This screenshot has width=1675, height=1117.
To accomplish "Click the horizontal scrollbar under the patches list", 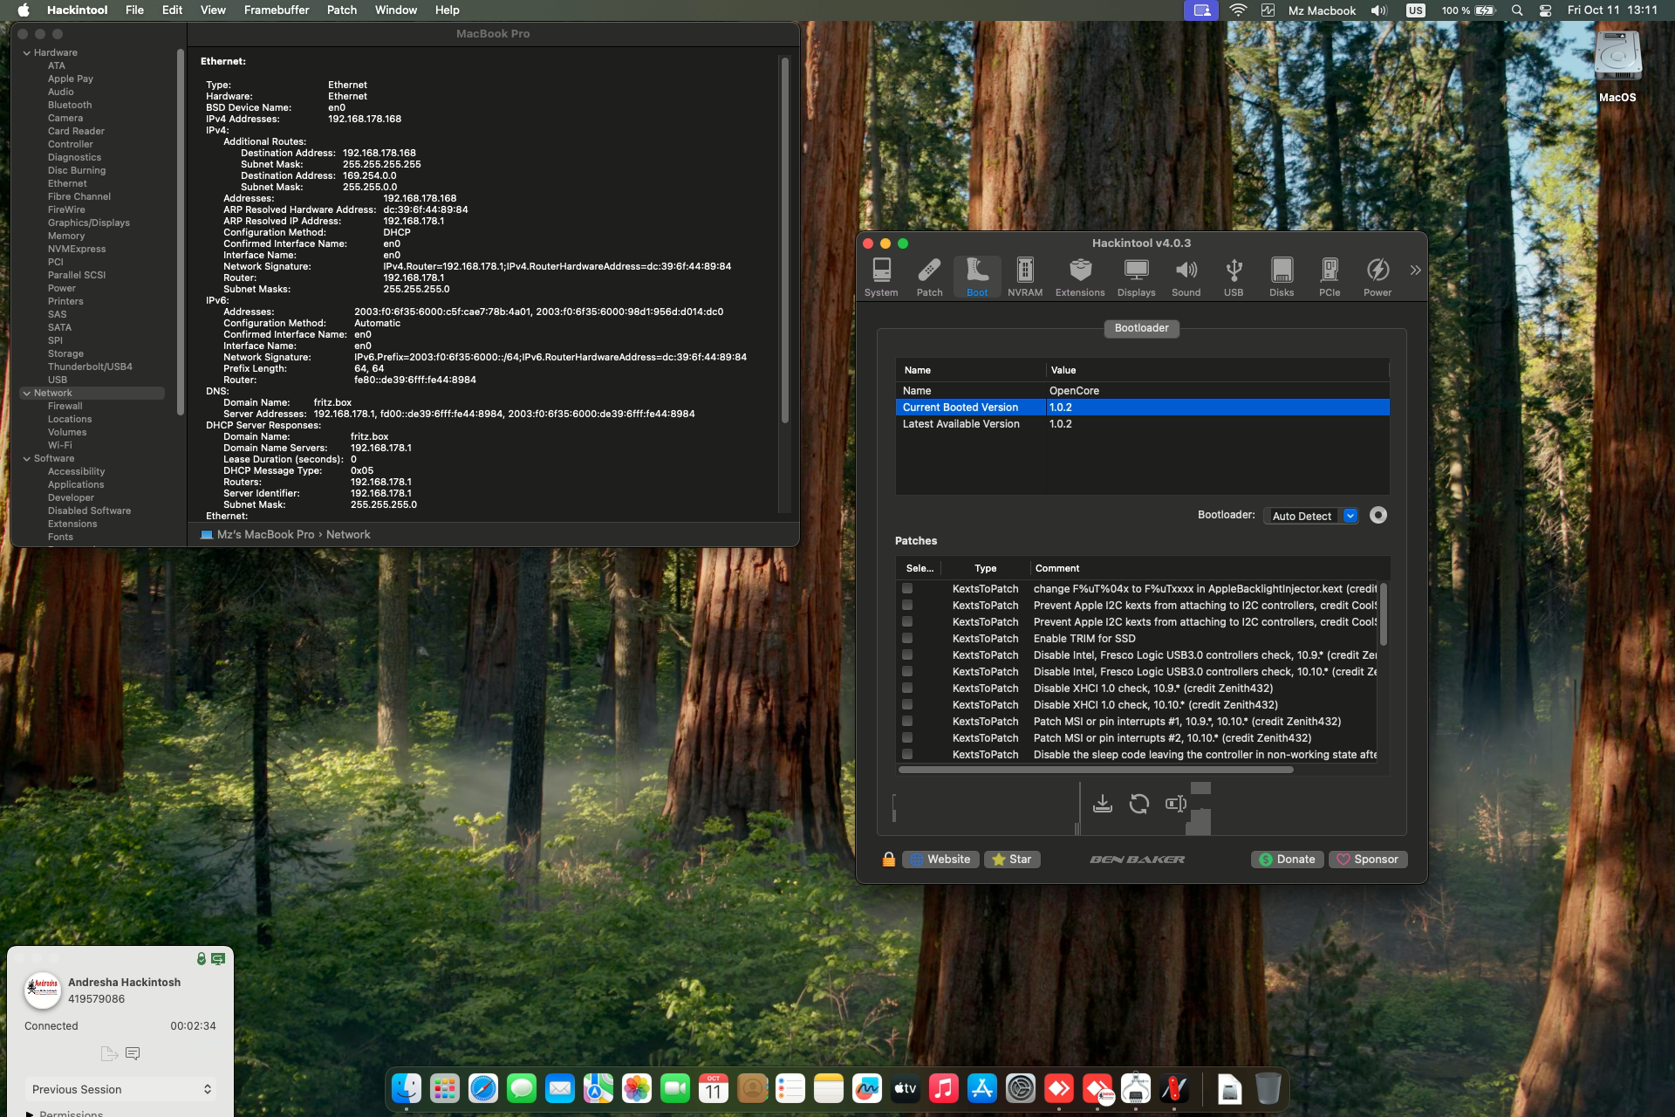I will point(1096,770).
